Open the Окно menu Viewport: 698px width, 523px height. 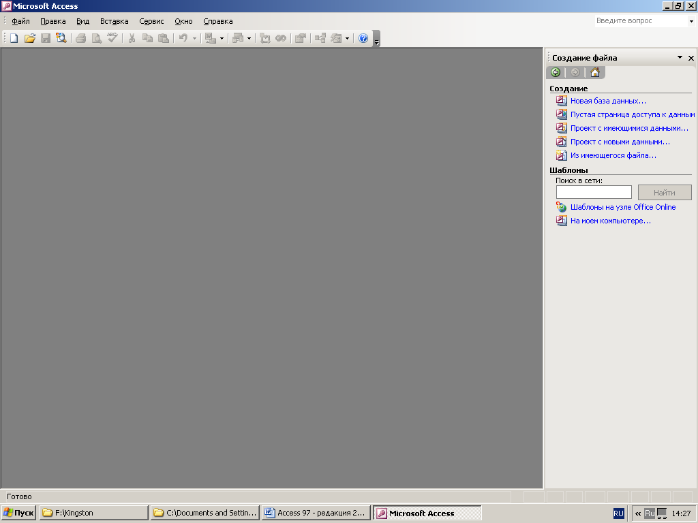(183, 21)
